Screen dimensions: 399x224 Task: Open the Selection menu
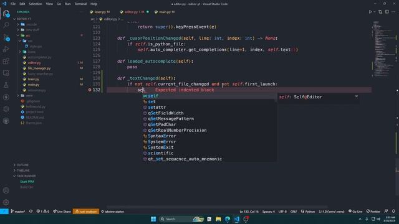point(36,4)
